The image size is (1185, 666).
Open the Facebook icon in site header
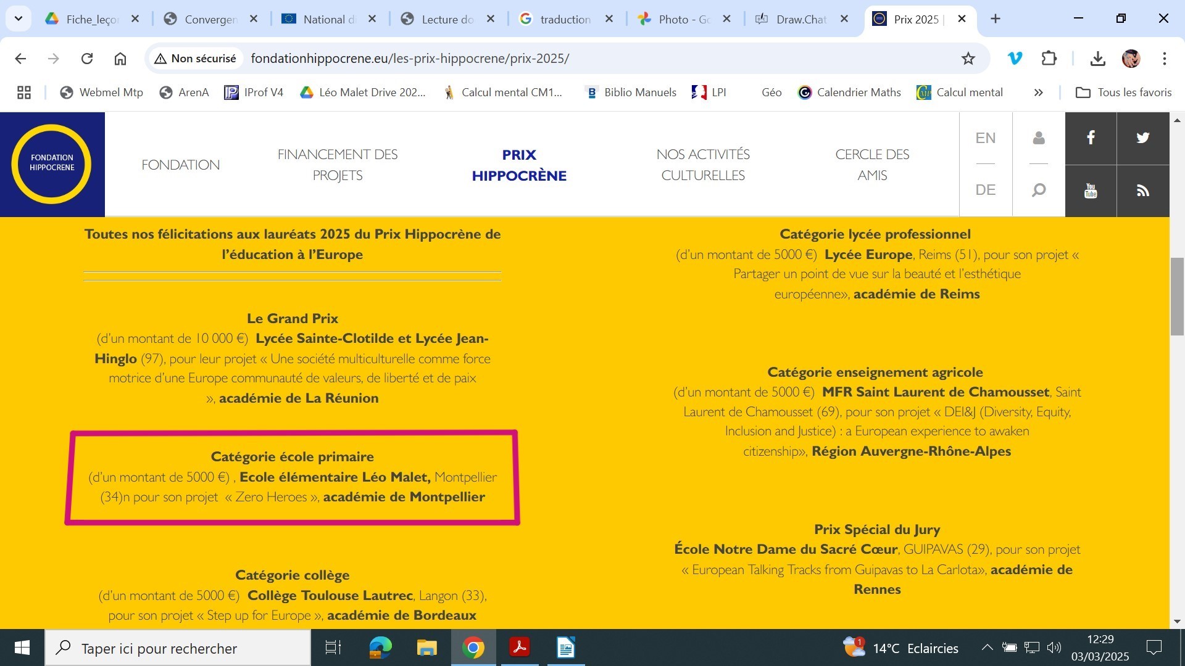(1091, 138)
